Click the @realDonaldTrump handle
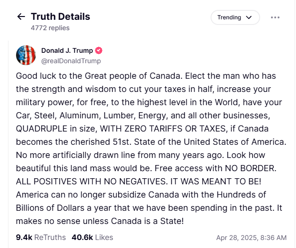 point(71,61)
